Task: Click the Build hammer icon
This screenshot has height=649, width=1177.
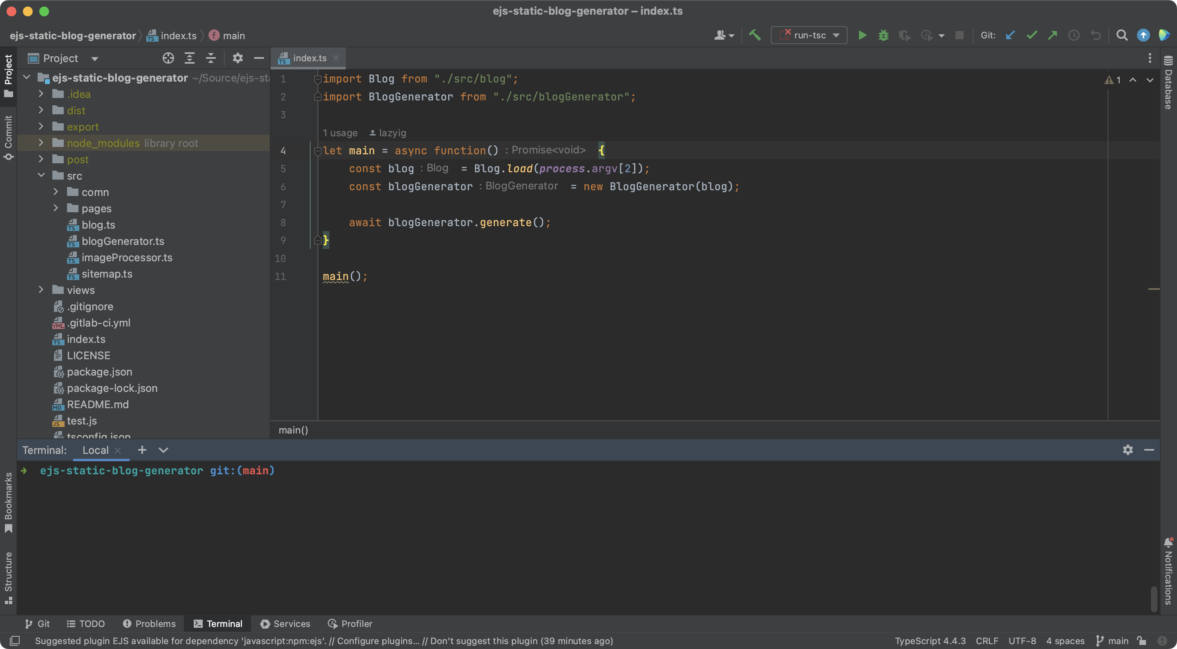Action: 754,35
